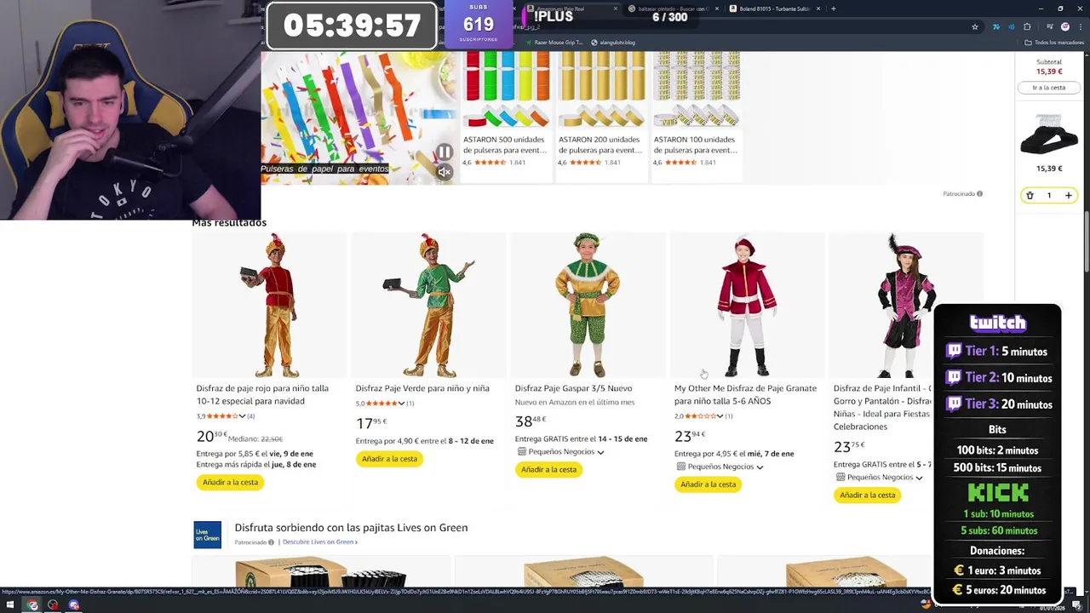Open Disfraz Paje Gaspar 3/5 Nuevo title

[x=573, y=388]
